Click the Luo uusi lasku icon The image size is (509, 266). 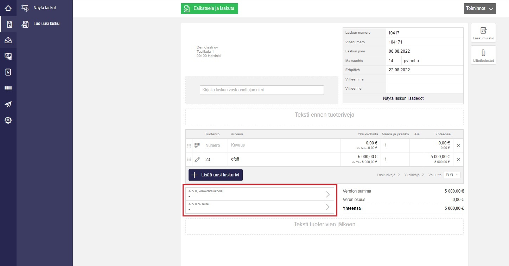[x=25, y=24]
